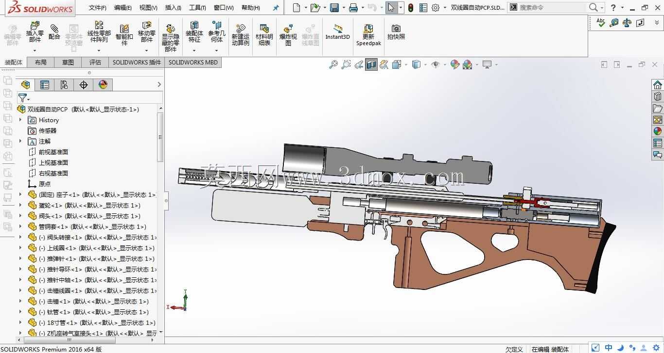Expand the 管弯套<1> component node
This screenshot has height=353, width=664.
click(x=20, y=226)
